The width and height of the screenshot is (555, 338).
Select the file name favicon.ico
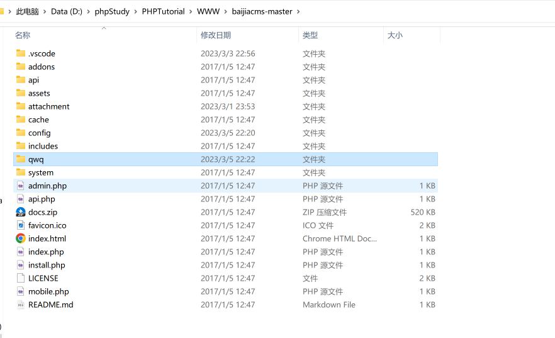47,225
